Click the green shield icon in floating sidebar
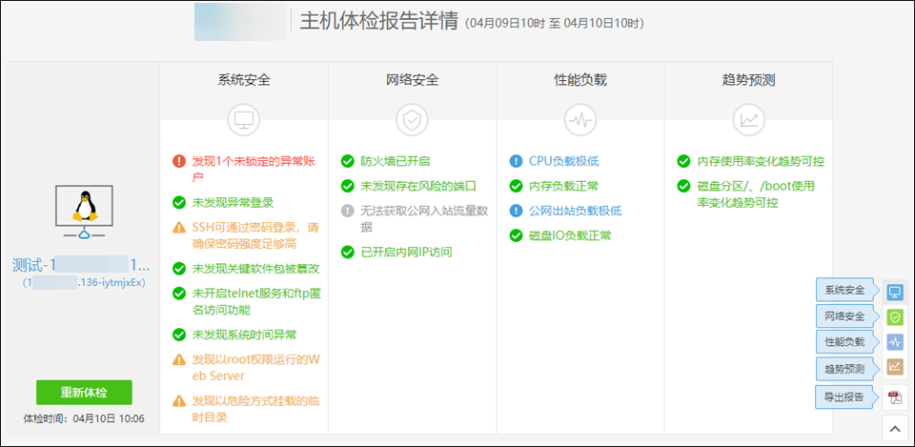The image size is (915, 447). 894,316
